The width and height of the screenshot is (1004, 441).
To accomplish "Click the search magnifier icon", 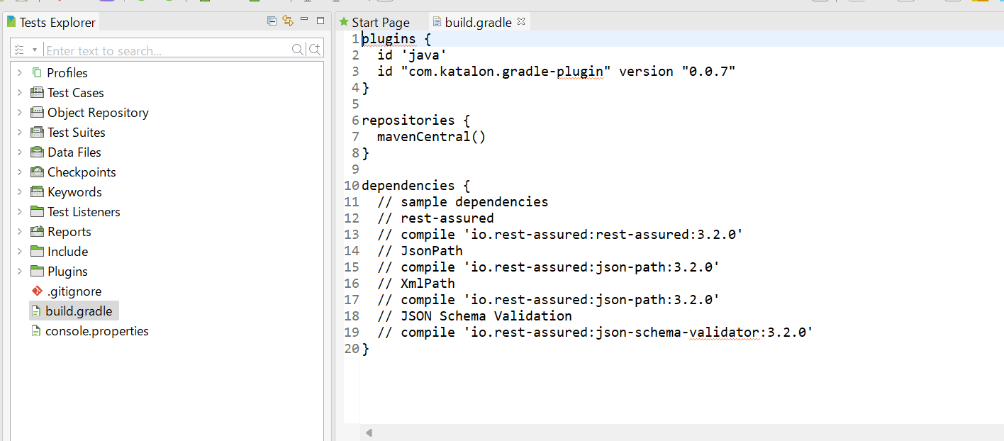I will pyautogui.click(x=299, y=50).
